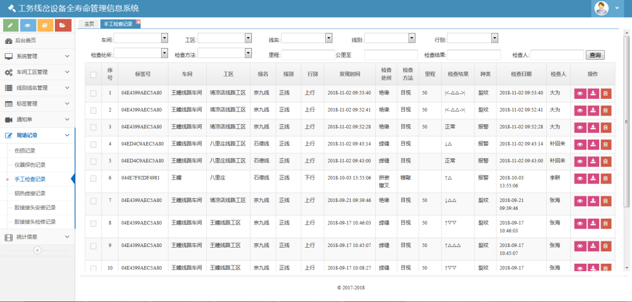Click the blue eye shortcut icon
Viewport: 632px width, 302px height.
pyautogui.click(x=28, y=25)
